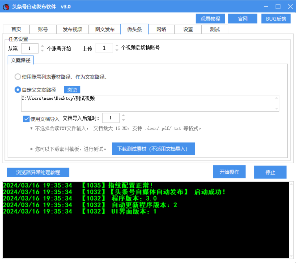
Task: Open 浏览器异常处理教程 button
Action: 38,172
